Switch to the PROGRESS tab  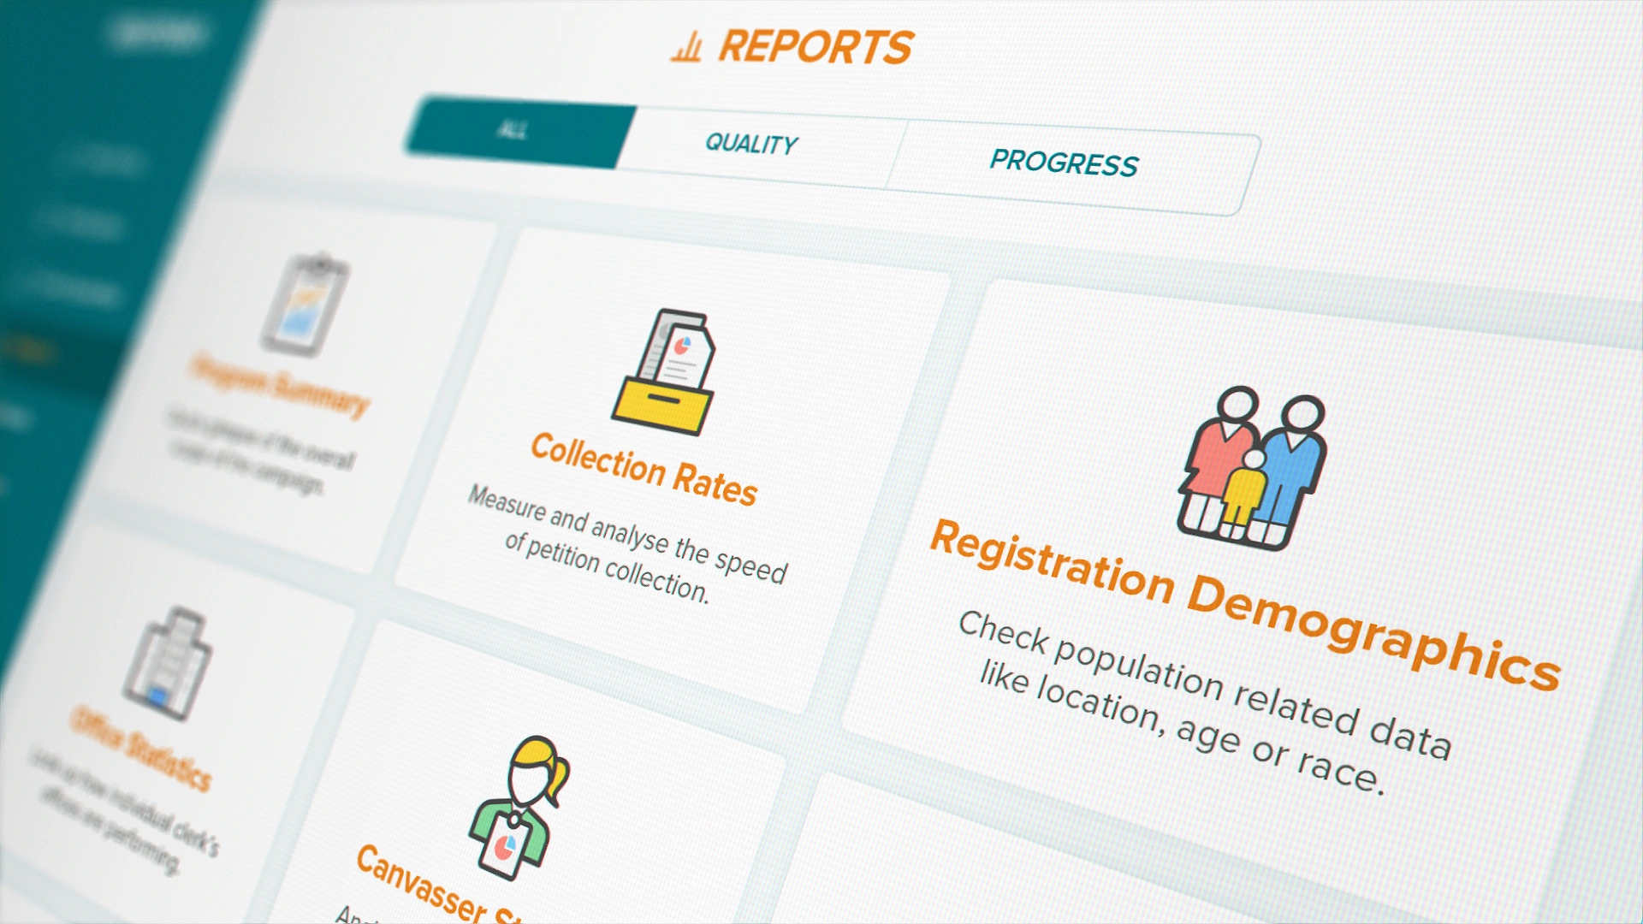pyautogui.click(x=1064, y=163)
